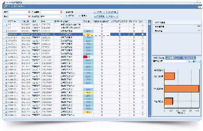Click the last-column document icon in row 20
The width and height of the screenshot is (203, 131).
(x=142, y=86)
